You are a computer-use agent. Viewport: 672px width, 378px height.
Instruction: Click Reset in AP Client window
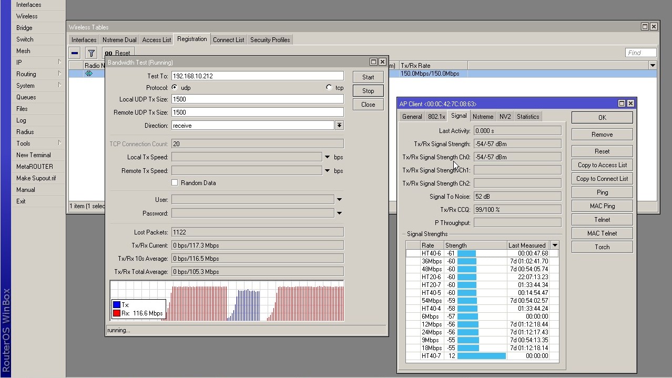pyautogui.click(x=602, y=151)
